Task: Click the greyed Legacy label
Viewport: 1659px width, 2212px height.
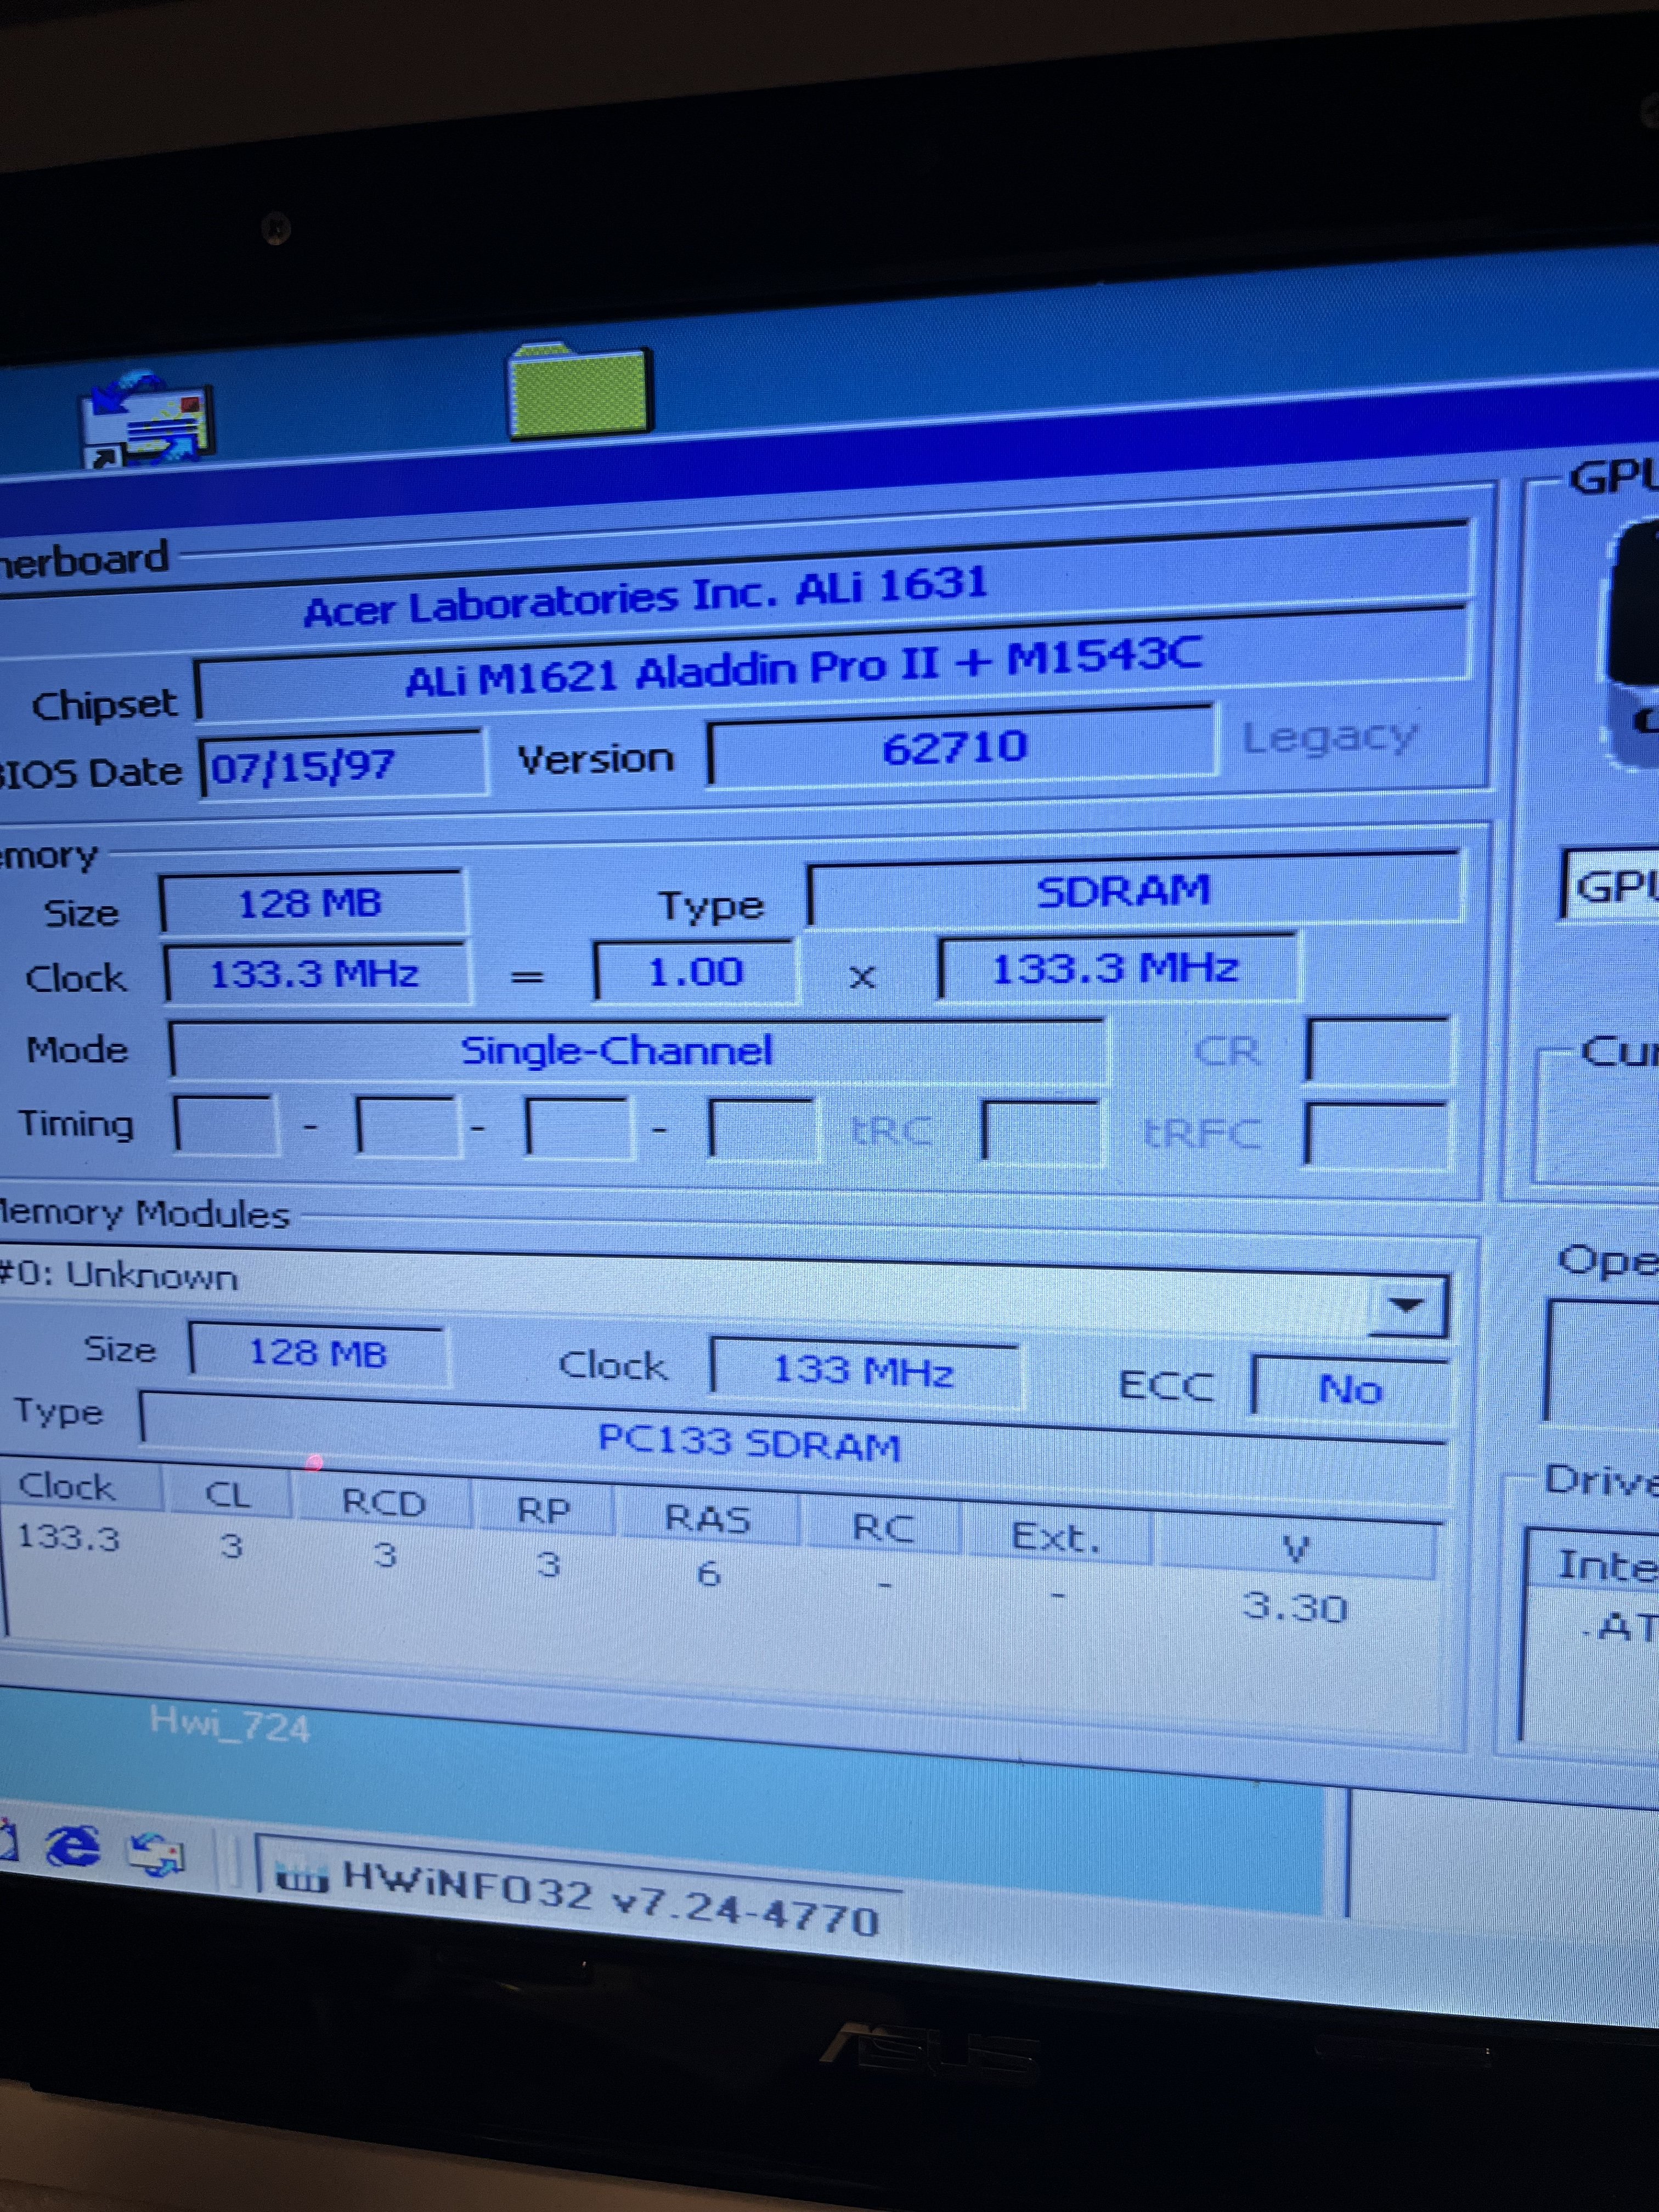Action: click(x=1330, y=738)
